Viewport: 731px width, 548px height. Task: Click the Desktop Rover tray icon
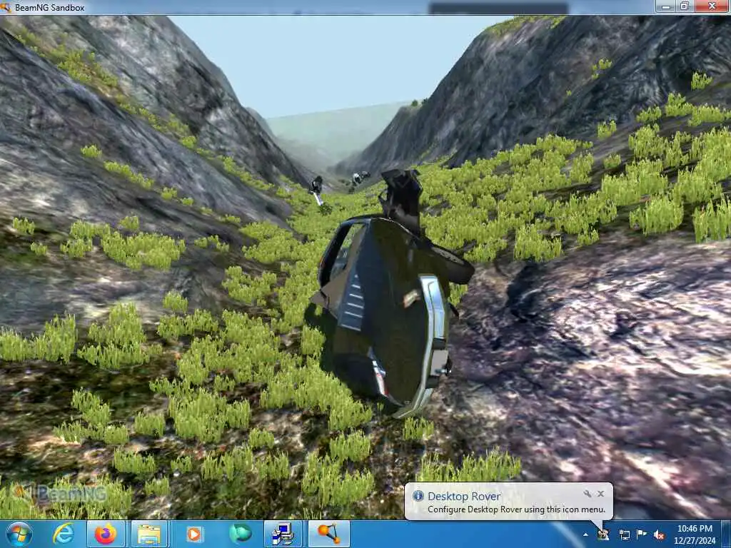[x=603, y=534]
